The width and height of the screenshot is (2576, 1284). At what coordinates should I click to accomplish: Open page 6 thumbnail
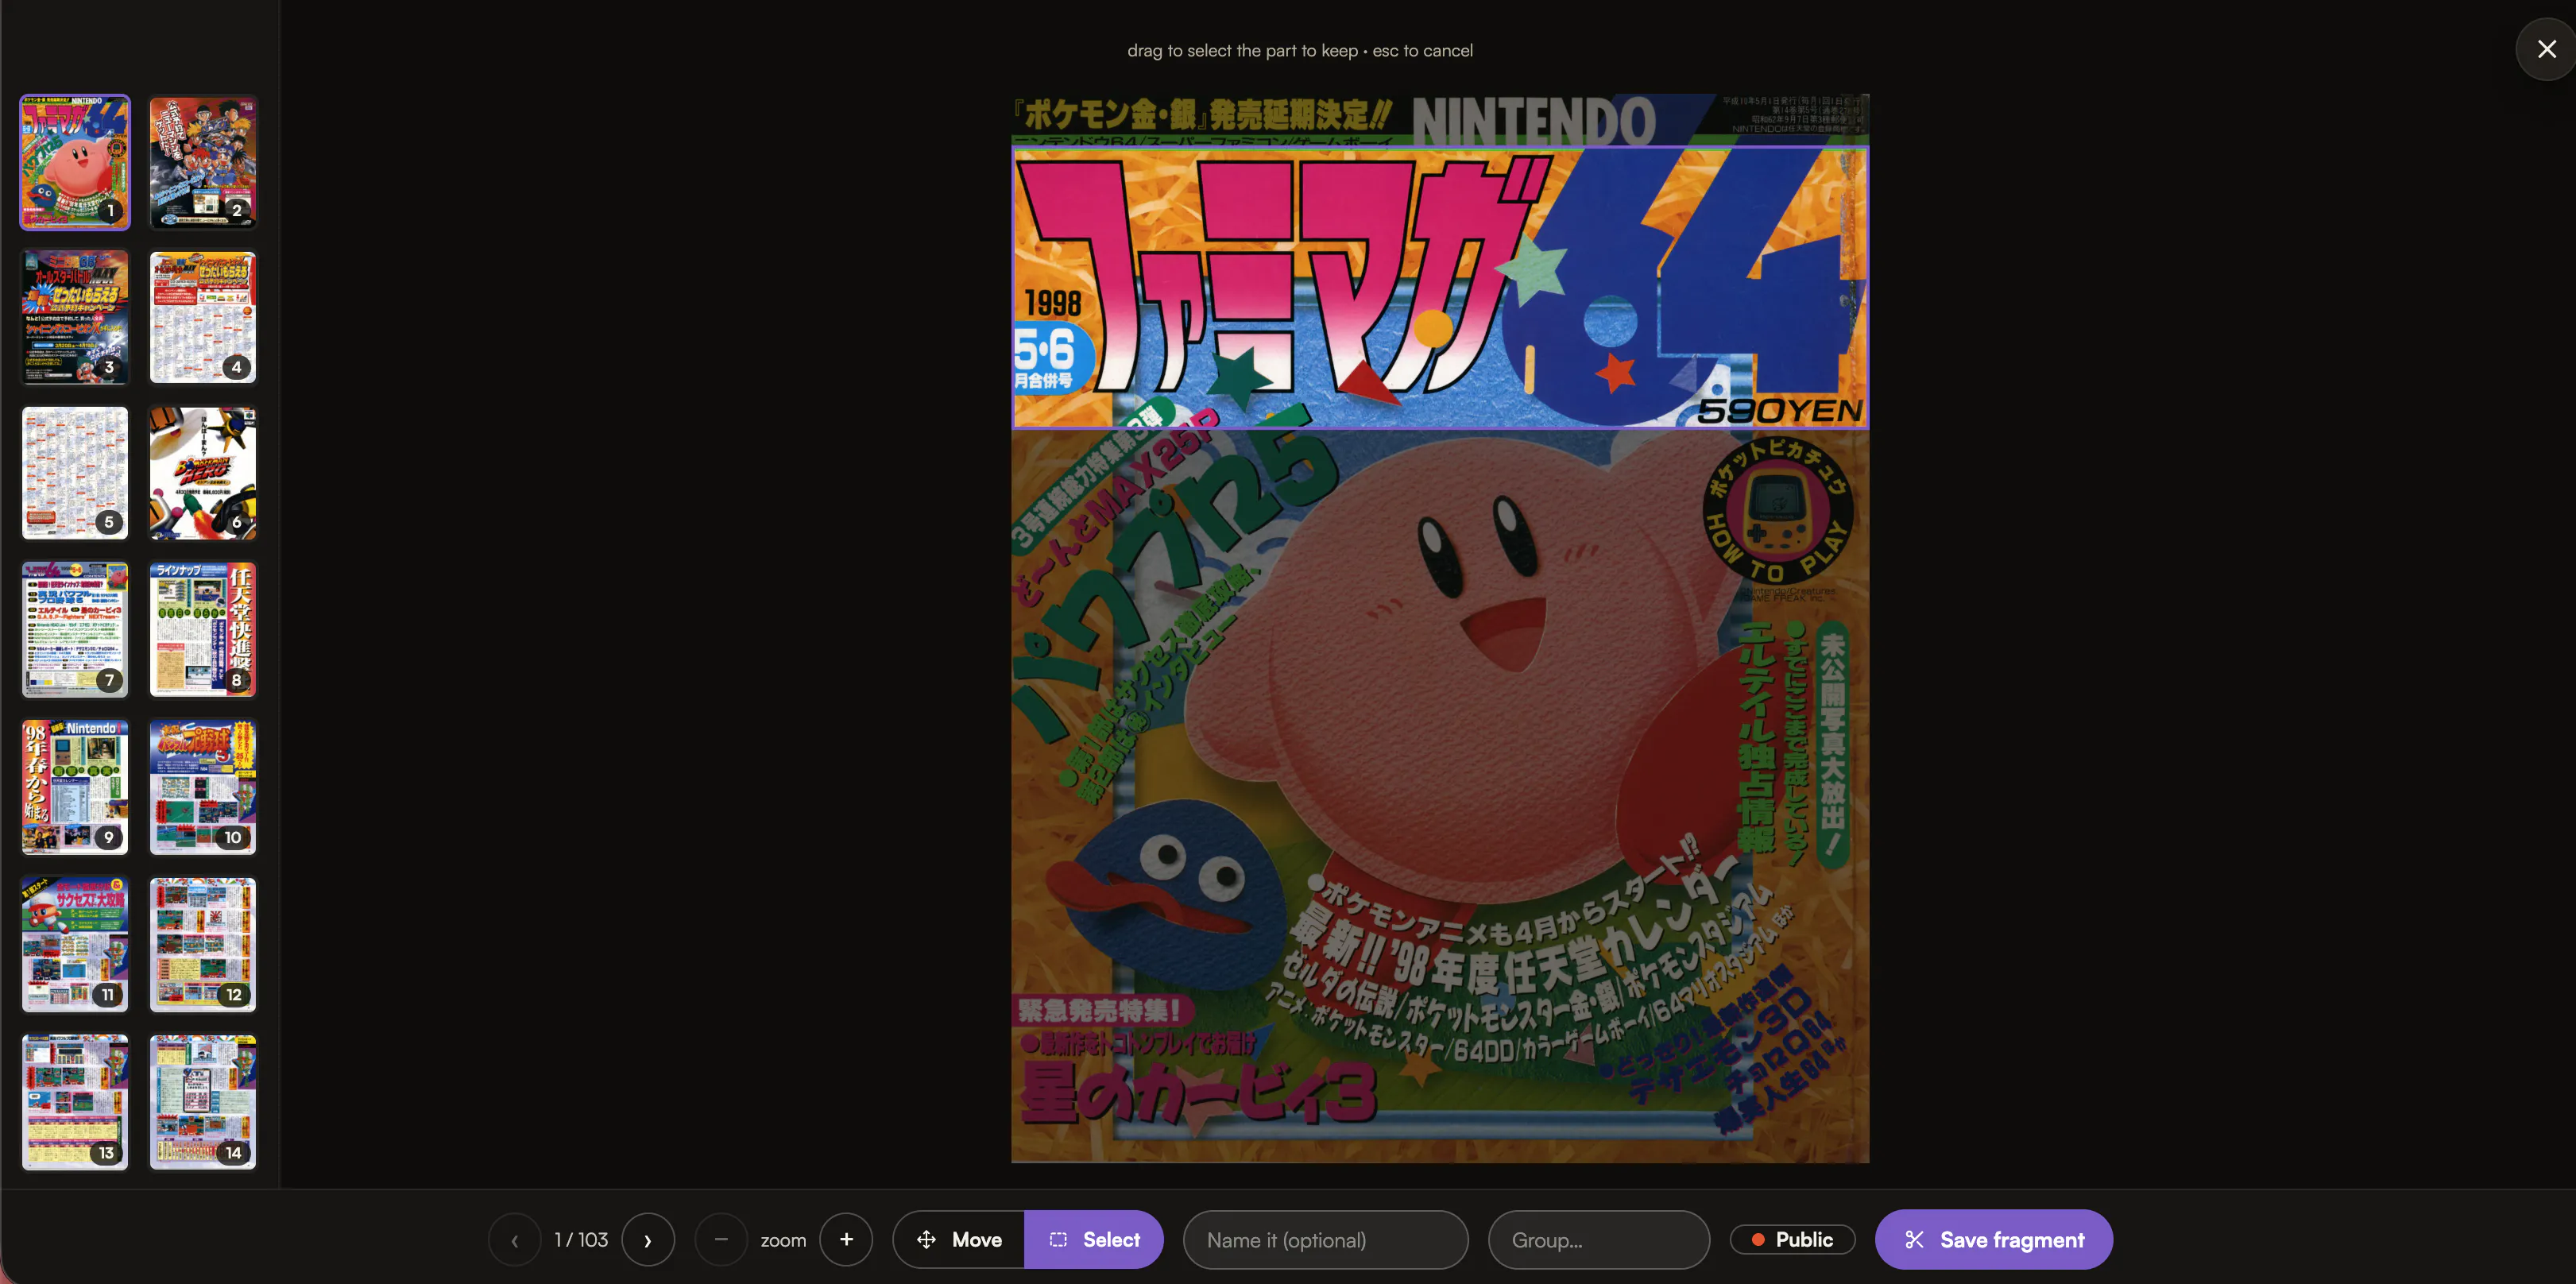coord(203,473)
